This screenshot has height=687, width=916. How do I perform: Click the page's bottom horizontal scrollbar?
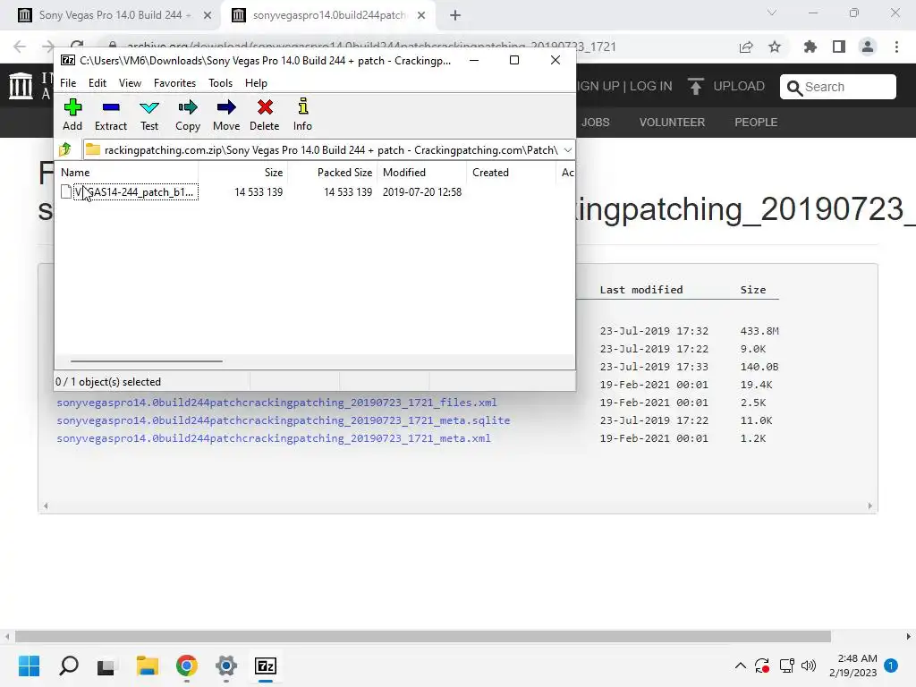pyautogui.click(x=423, y=636)
